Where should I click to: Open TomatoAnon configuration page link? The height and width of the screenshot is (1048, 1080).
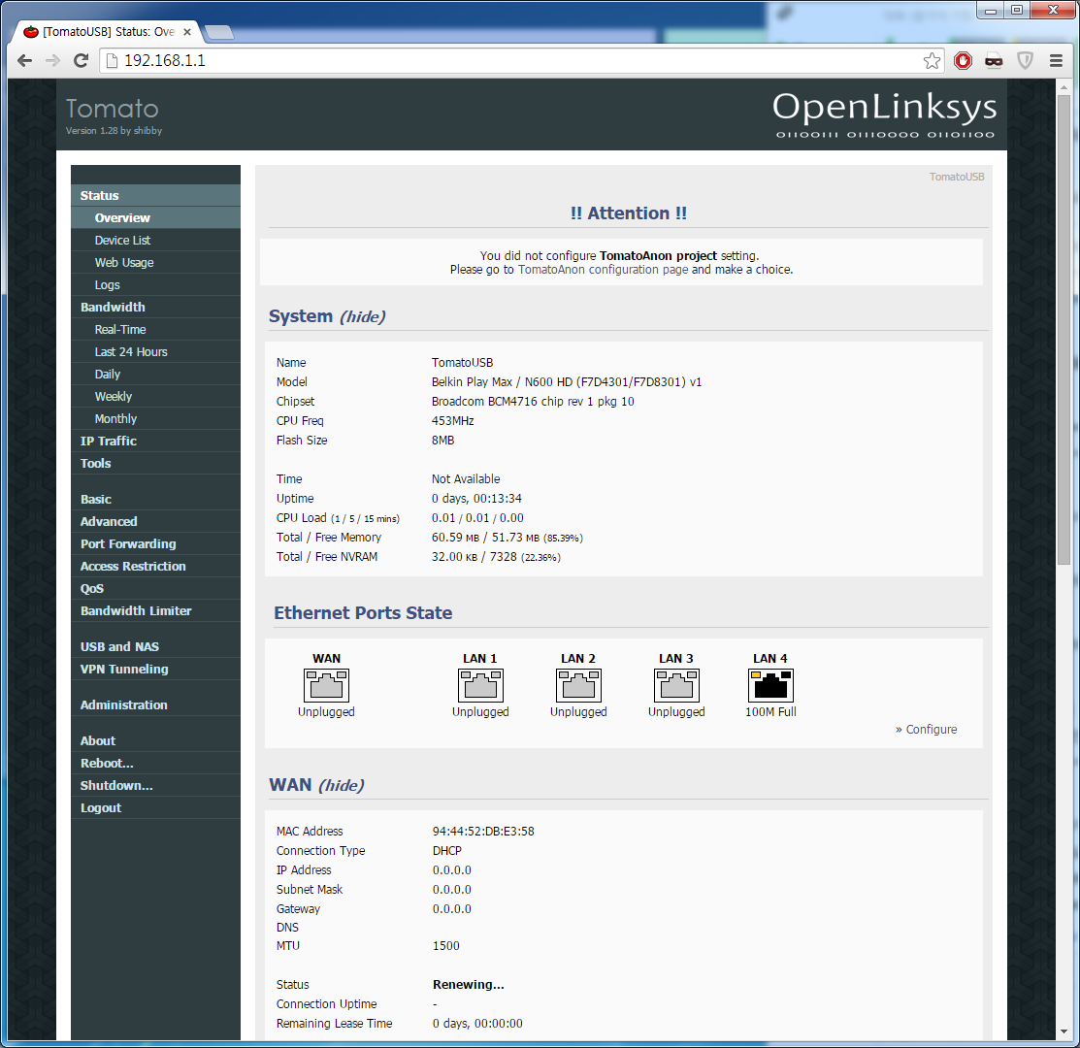point(603,269)
